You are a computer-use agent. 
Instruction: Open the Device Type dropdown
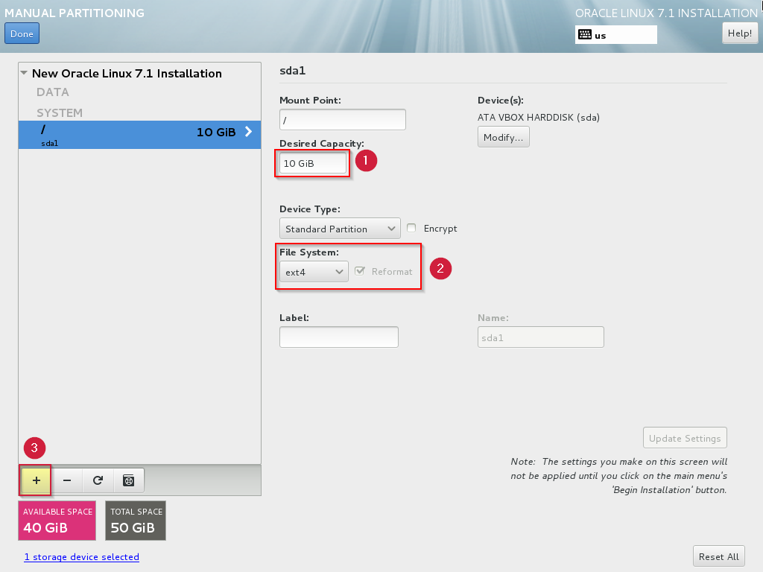[340, 229]
